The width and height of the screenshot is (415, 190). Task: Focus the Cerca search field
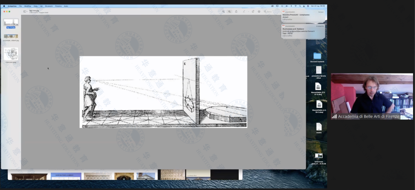pyautogui.click(x=271, y=12)
